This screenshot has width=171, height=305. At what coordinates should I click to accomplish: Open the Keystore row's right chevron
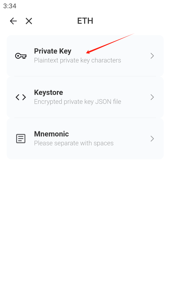pyautogui.click(x=152, y=97)
